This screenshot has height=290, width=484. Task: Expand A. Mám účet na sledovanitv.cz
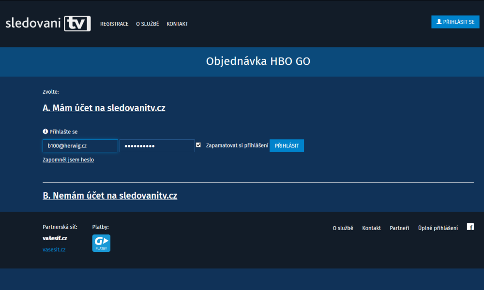104,108
